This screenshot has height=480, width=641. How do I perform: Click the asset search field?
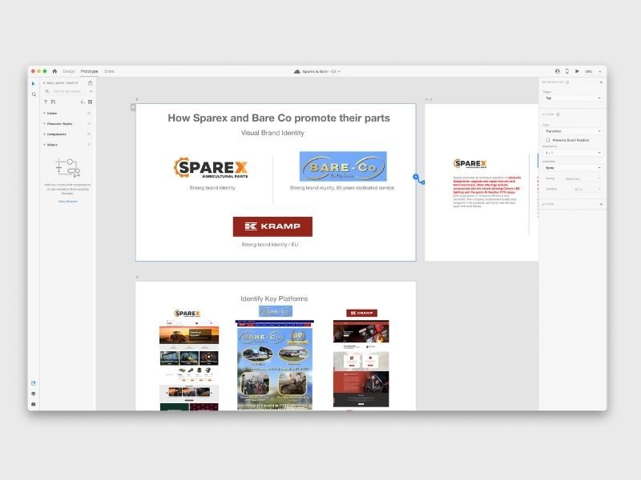pos(67,91)
